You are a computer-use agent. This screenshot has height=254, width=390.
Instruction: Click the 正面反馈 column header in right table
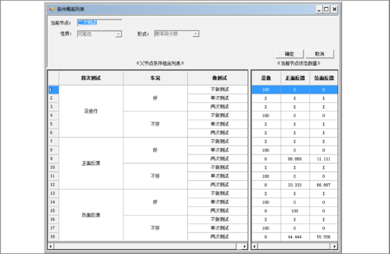click(x=295, y=78)
